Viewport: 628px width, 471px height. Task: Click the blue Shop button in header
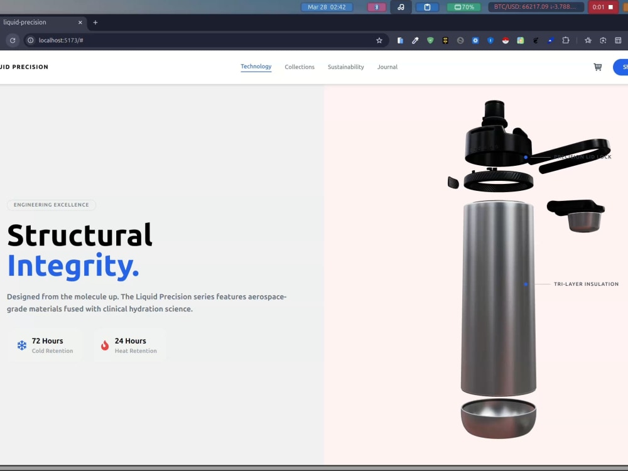tap(621, 67)
